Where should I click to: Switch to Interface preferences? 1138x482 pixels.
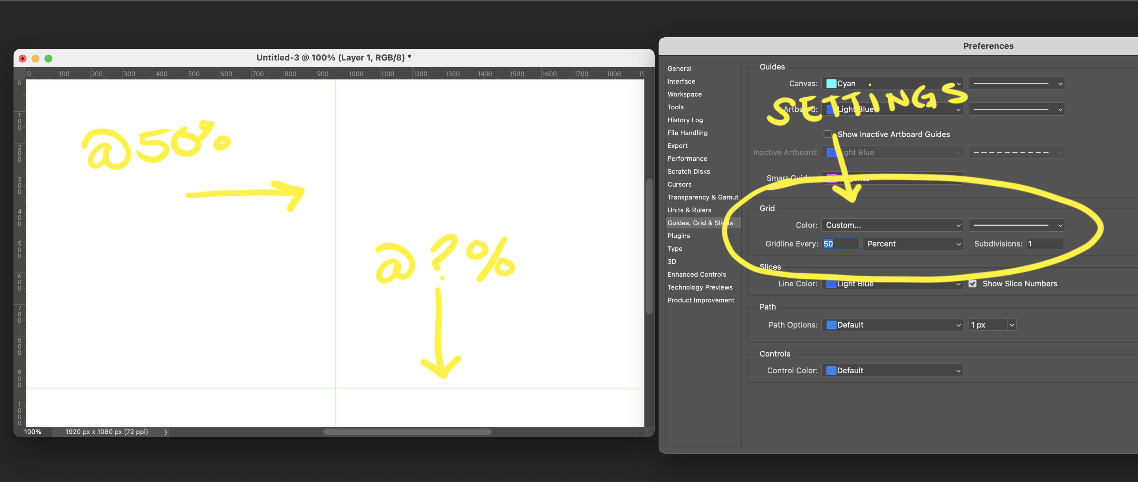pyautogui.click(x=681, y=81)
